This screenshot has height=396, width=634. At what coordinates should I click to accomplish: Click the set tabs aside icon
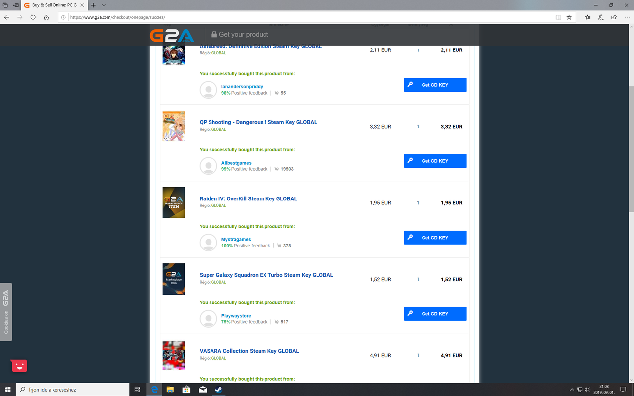pyautogui.click(x=16, y=5)
